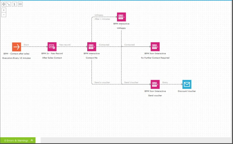Zoom out with the minus button
This screenshot has width=233, height=144.
[4, 15]
